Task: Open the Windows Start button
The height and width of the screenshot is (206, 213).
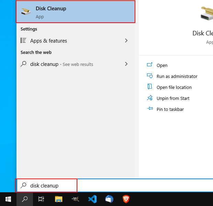Action: pyautogui.click(x=8, y=199)
